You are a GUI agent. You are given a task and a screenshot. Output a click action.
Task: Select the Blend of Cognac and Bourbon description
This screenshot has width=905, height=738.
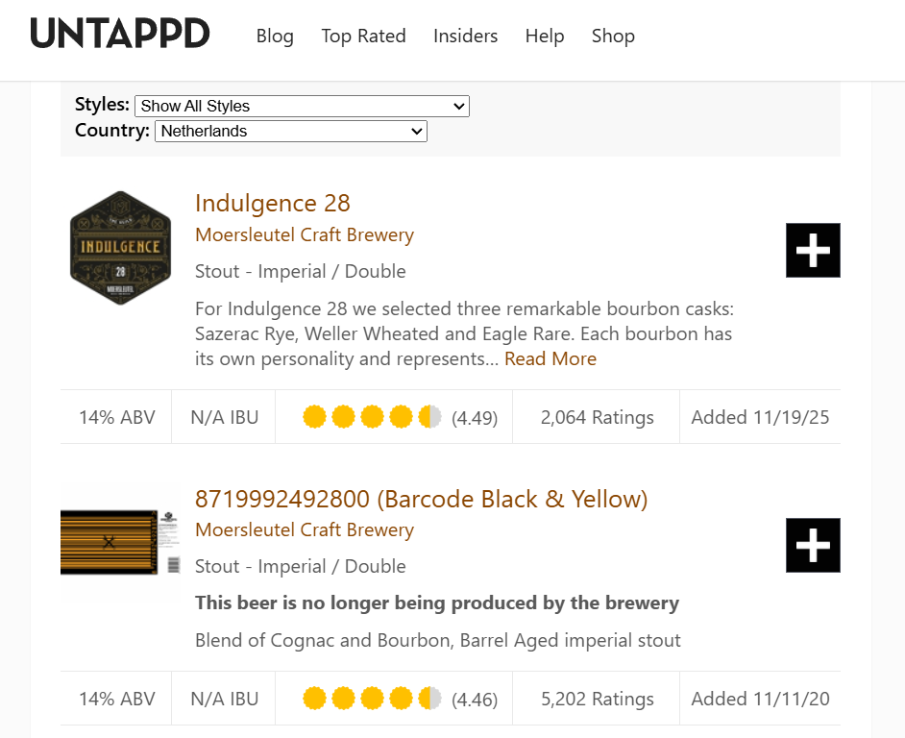(x=438, y=640)
